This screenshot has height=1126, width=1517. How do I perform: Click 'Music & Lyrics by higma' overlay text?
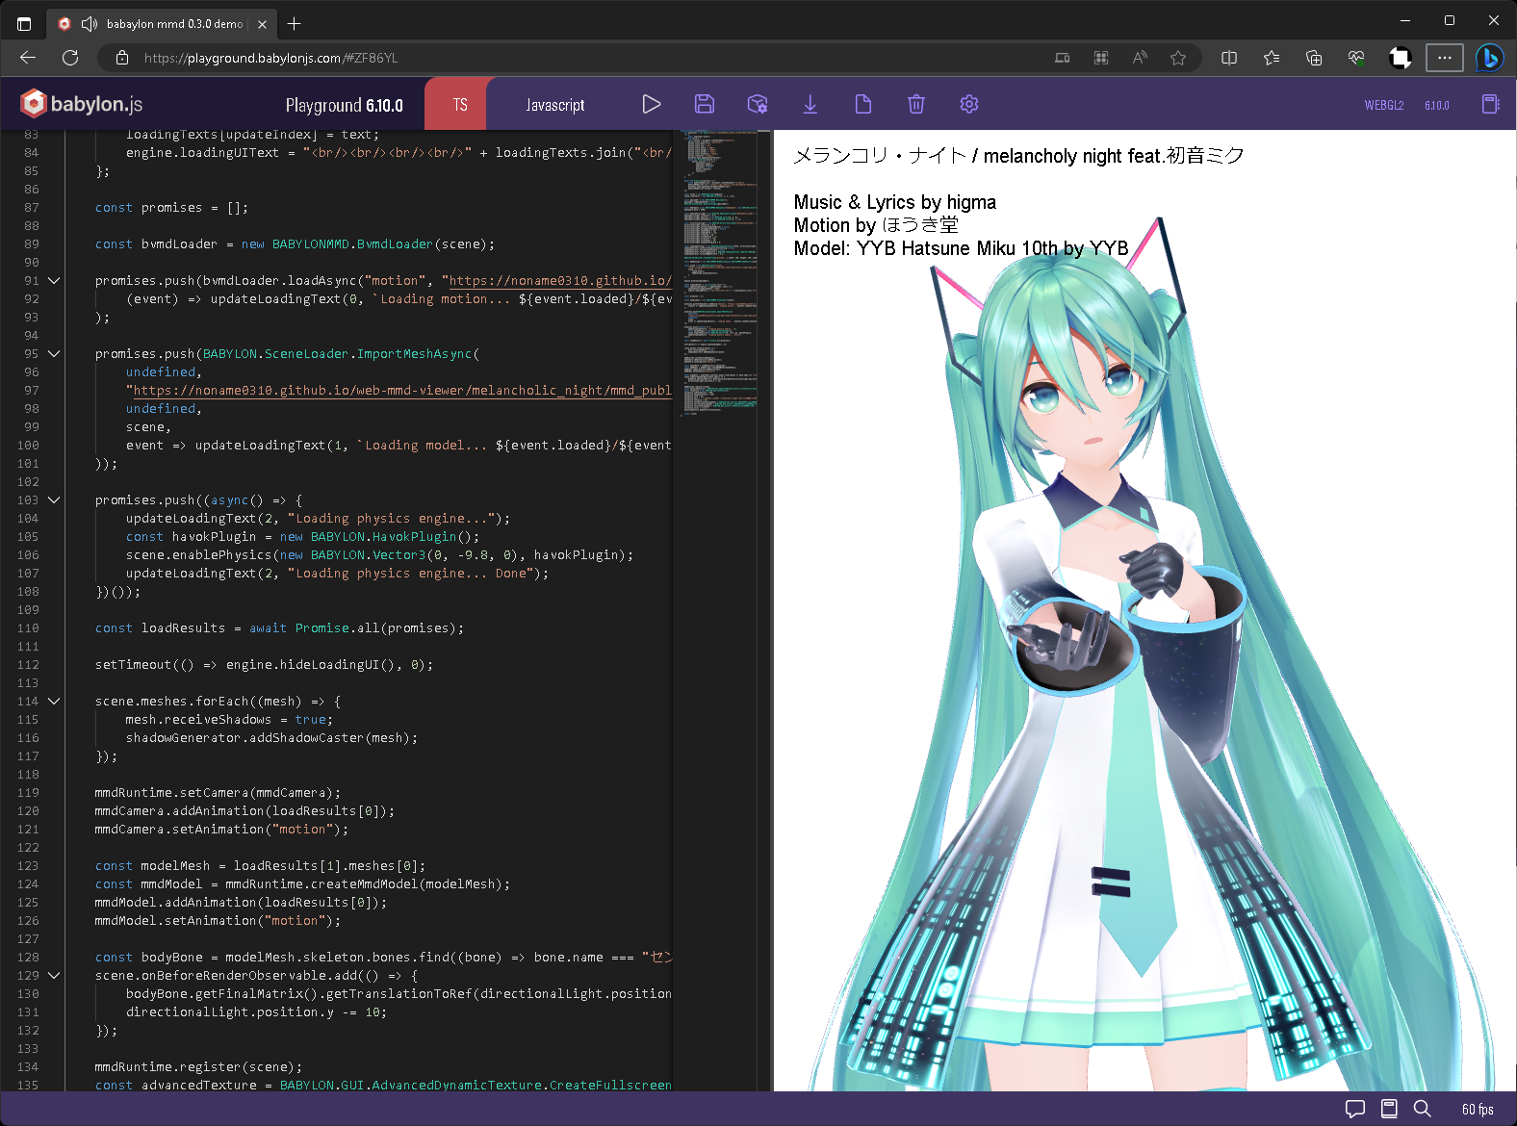click(x=895, y=202)
